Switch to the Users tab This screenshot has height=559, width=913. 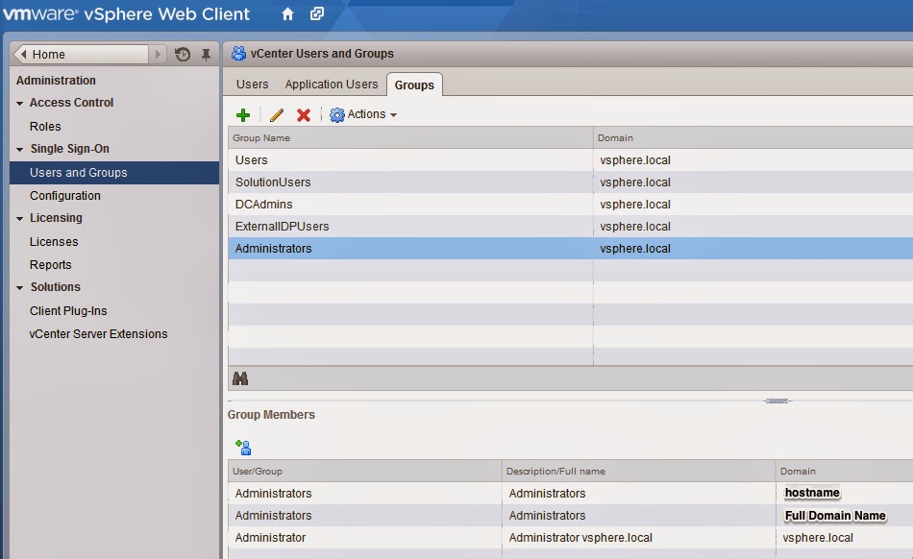coord(252,85)
